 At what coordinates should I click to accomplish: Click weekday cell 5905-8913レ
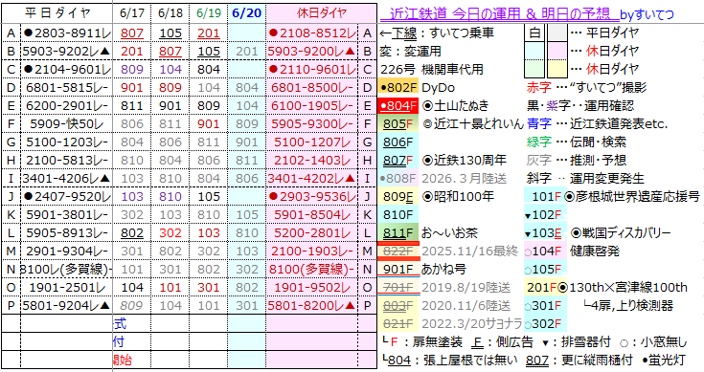[66, 233]
